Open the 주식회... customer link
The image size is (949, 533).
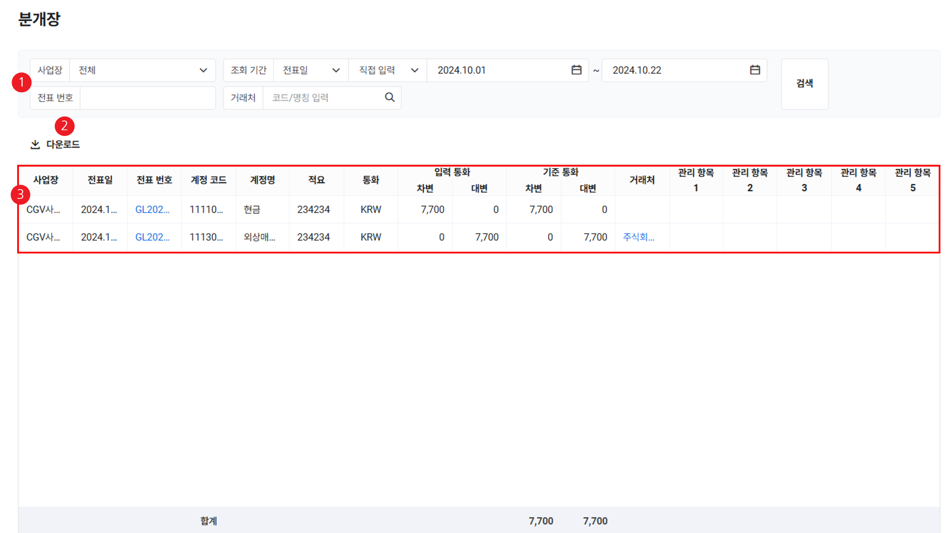coord(638,237)
